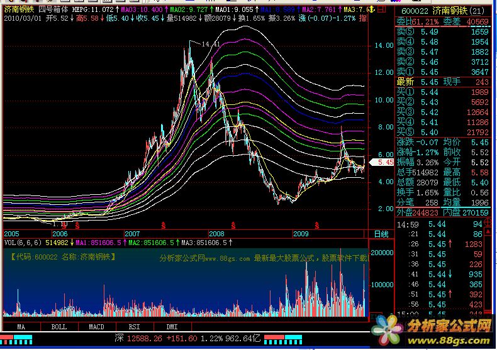Screen dimensions: 497x350
Task: Click the S marker in 2009 on the timeline
Action: tap(316, 226)
